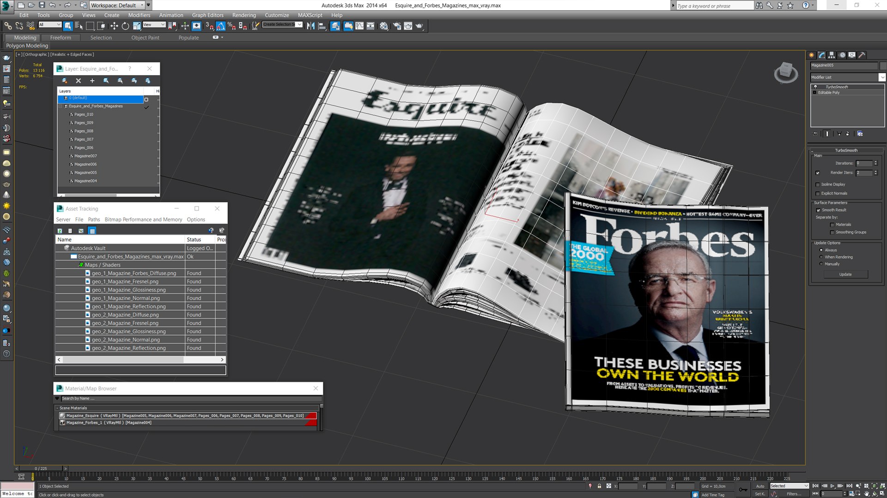Delete layer icon in Layer dialog
The width and height of the screenshot is (887, 498).
79,81
